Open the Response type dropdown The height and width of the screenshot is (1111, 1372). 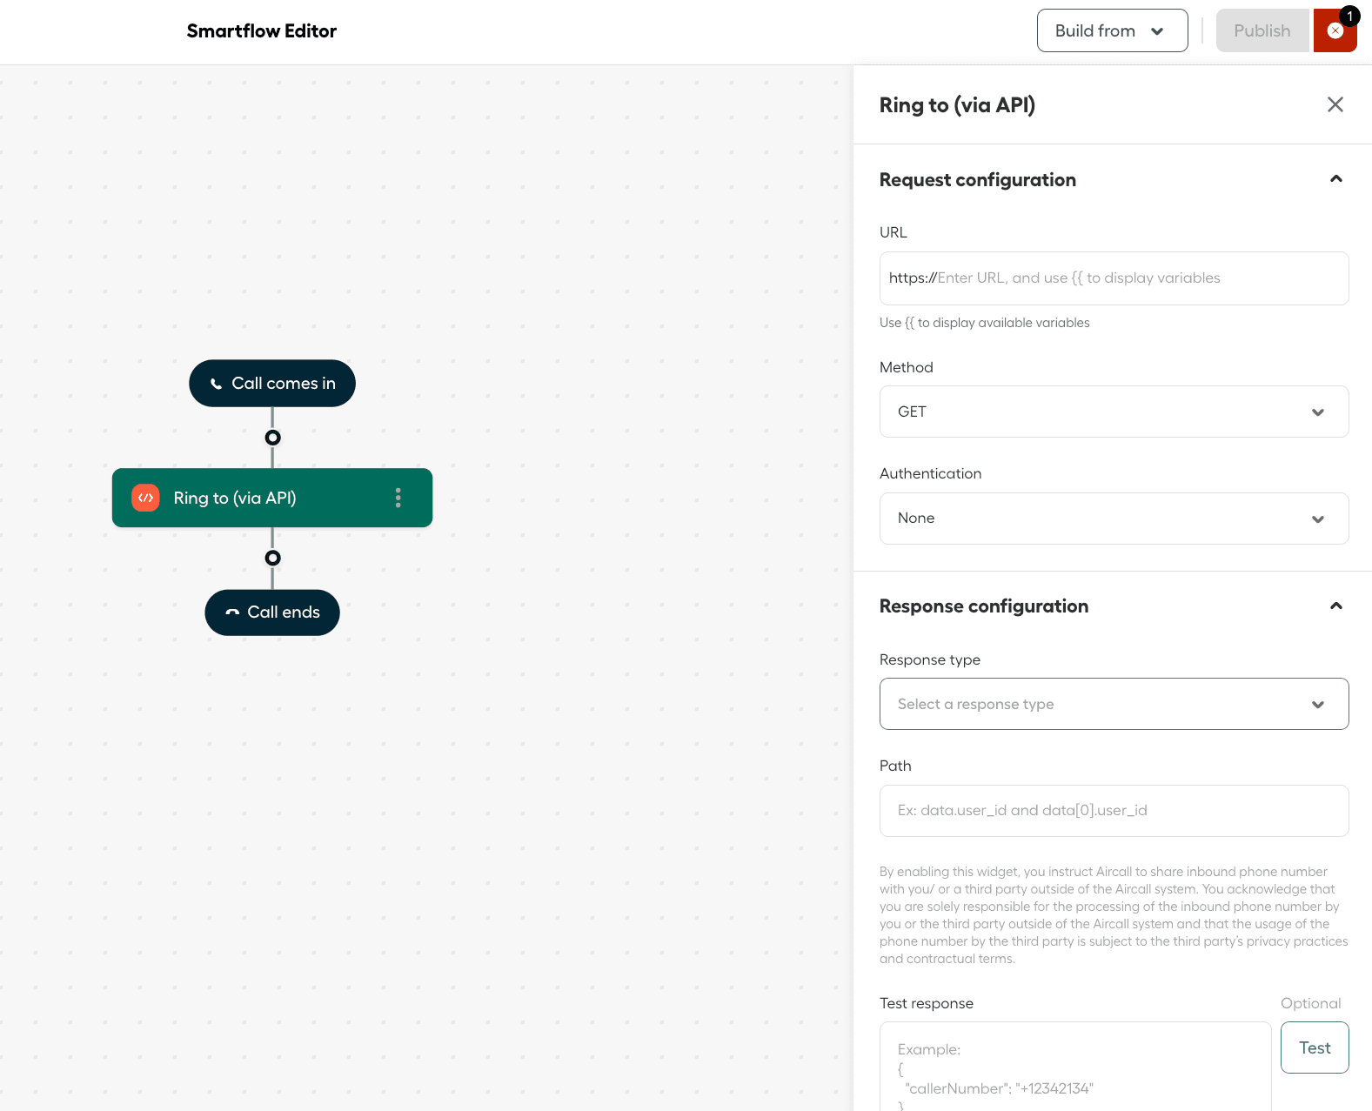(1114, 704)
